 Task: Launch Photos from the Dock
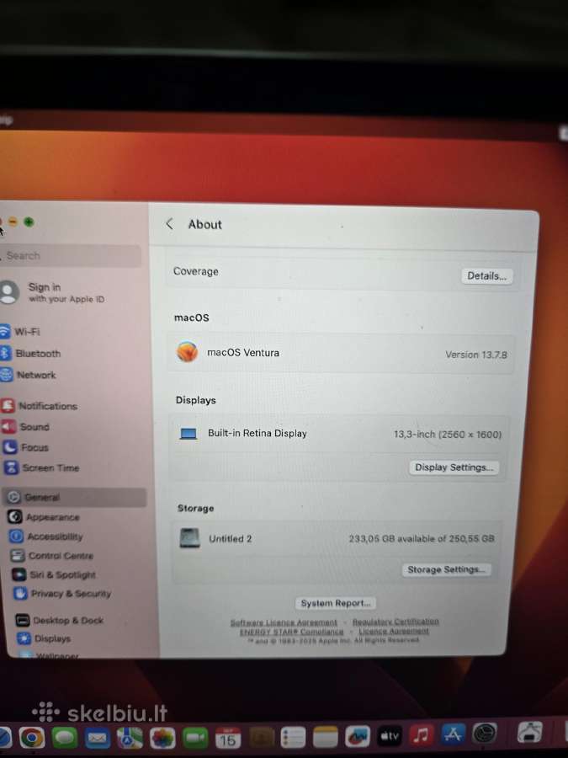click(x=162, y=738)
